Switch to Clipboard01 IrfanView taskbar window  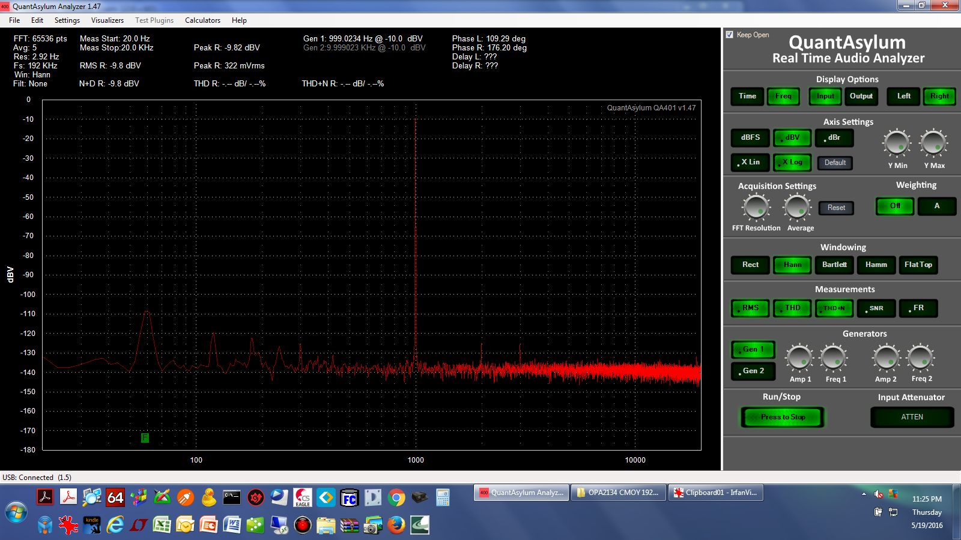tap(715, 493)
